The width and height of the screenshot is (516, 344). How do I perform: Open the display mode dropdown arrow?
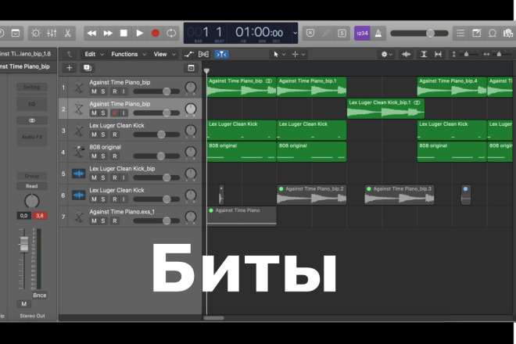click(295, 33)
